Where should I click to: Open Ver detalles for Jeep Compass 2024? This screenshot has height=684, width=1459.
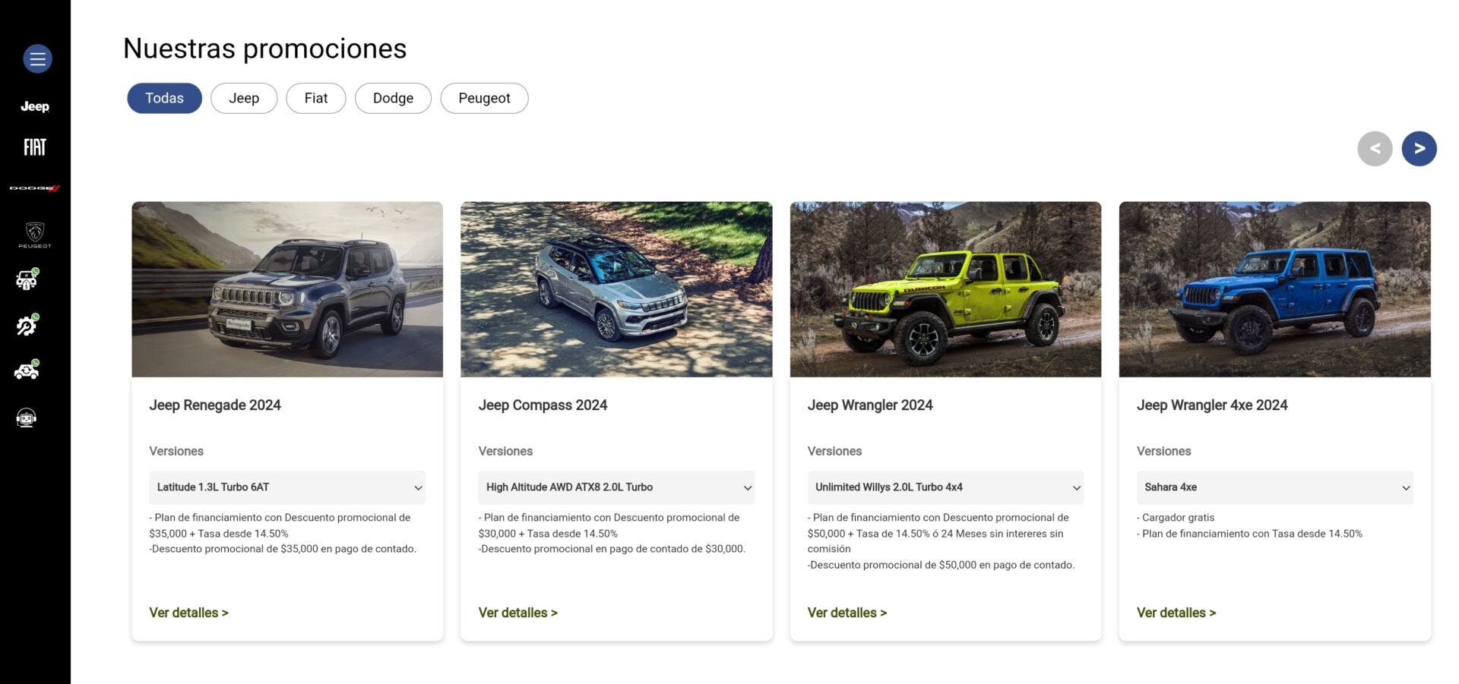517,613
